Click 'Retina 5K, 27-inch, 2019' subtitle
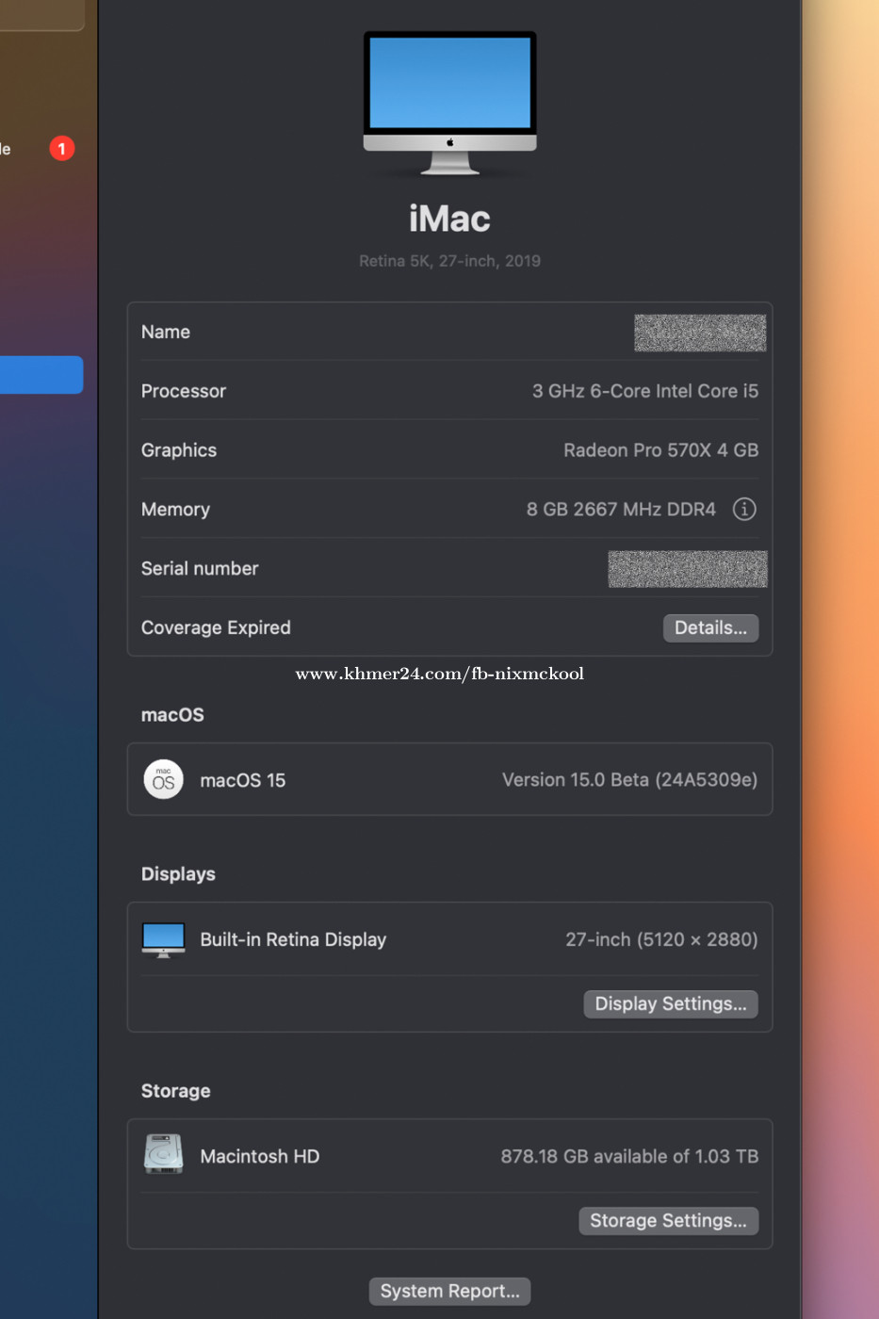 pyautogui.click(x=450, y=261)
